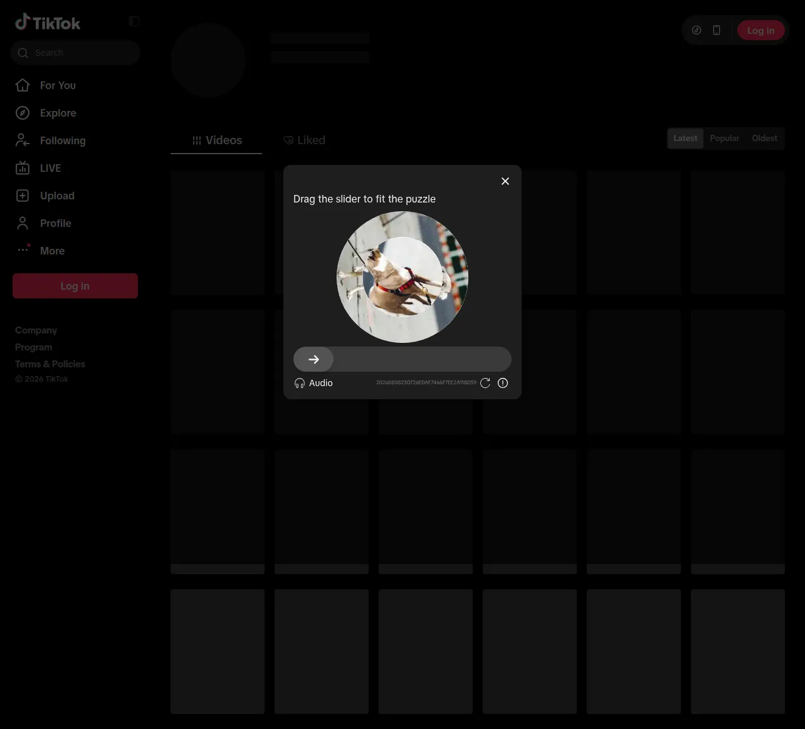Switch to the Videos tab
The height and width of the screenshot is (729, 805).
click(216, 140)
